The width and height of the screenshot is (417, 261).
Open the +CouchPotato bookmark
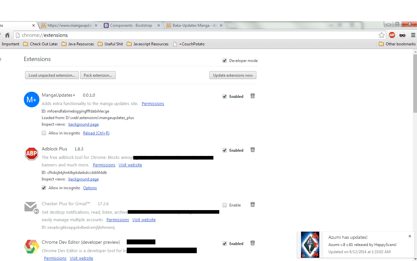[x=189, y=44]
